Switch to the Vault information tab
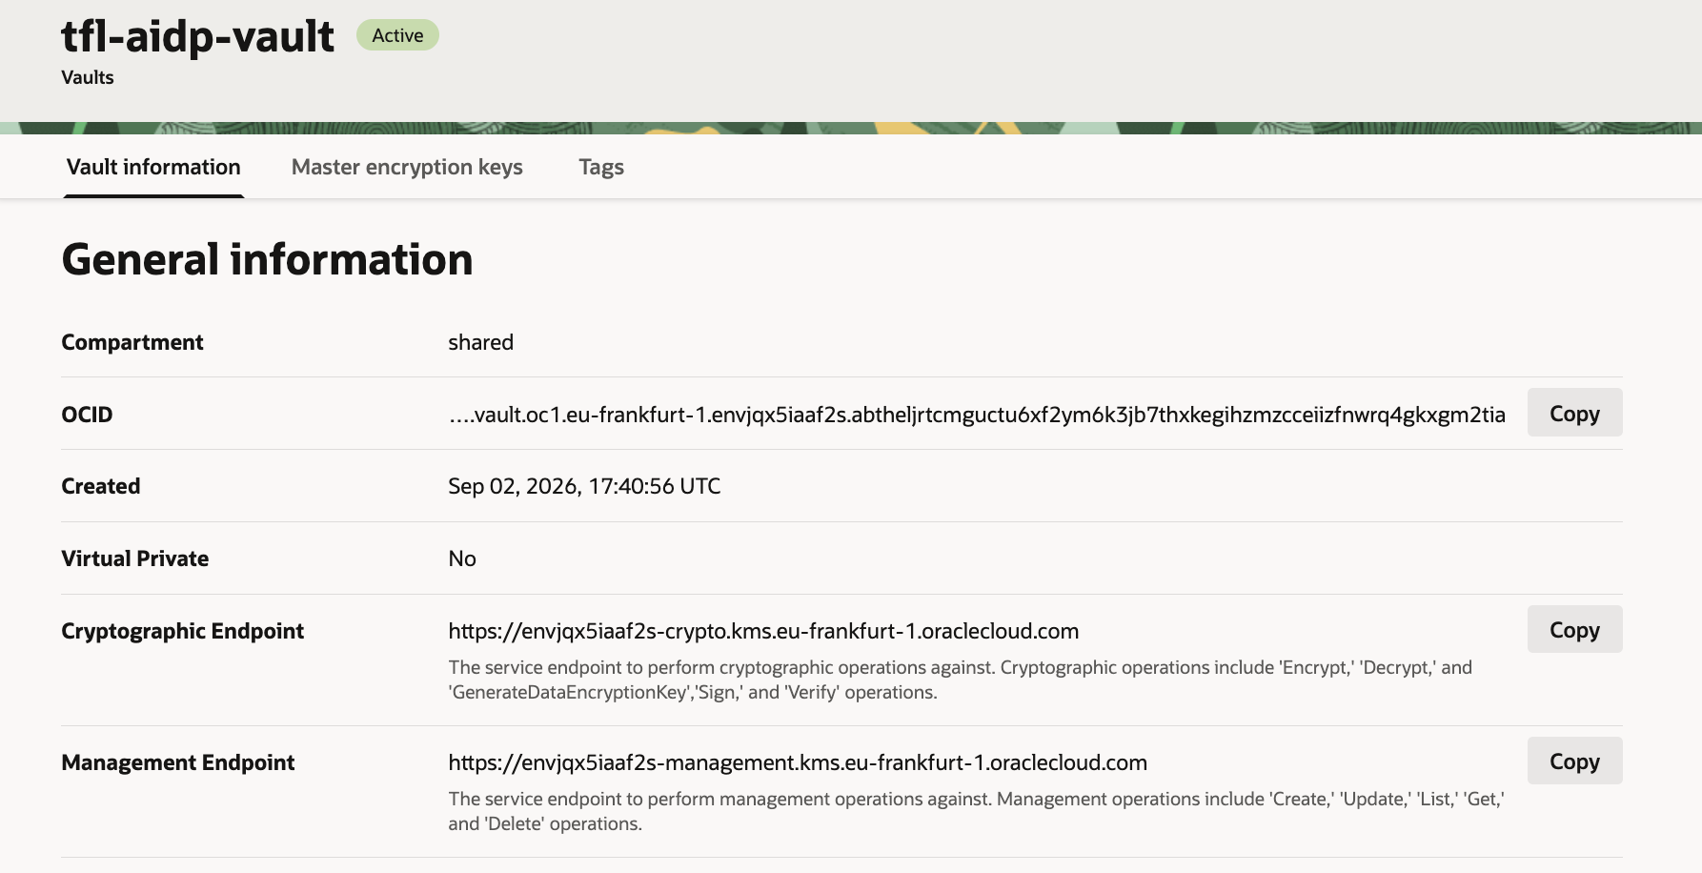1702x873 pixels. 153,167
